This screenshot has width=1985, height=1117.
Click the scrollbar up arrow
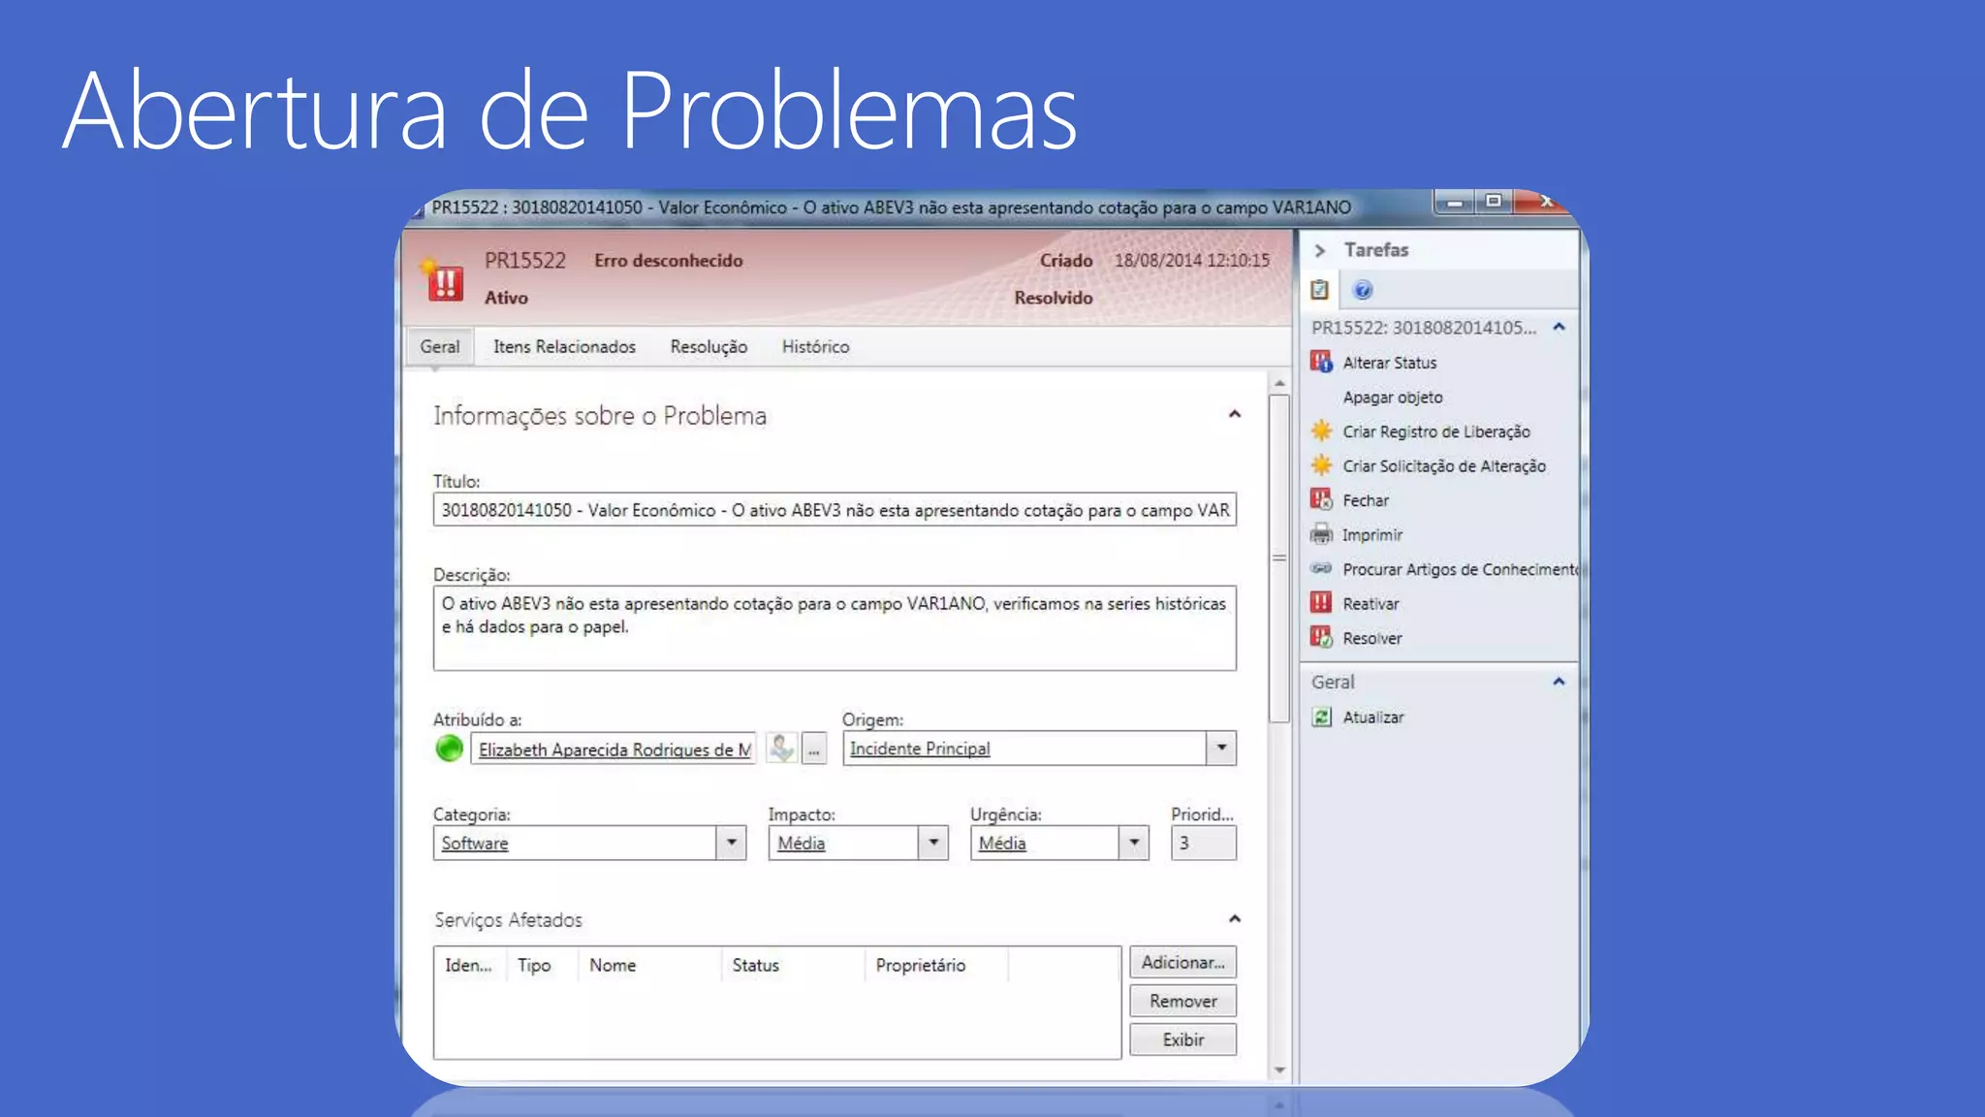[x=1279, y=384]
